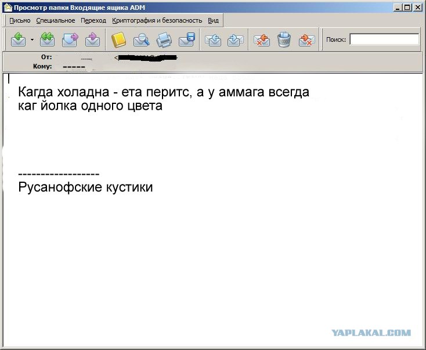Click into the Поиск search field
This screenshot has width=426, height=350.
[x=384, y=39]
